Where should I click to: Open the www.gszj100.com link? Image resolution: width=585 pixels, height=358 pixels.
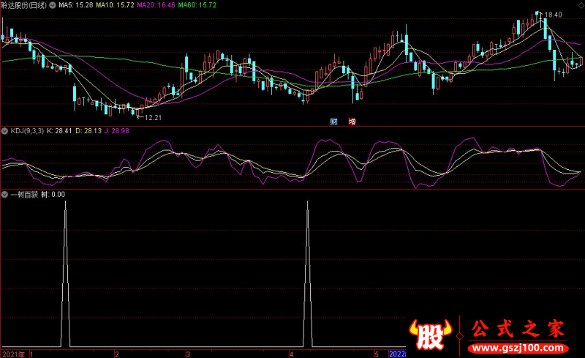[518, 348]
